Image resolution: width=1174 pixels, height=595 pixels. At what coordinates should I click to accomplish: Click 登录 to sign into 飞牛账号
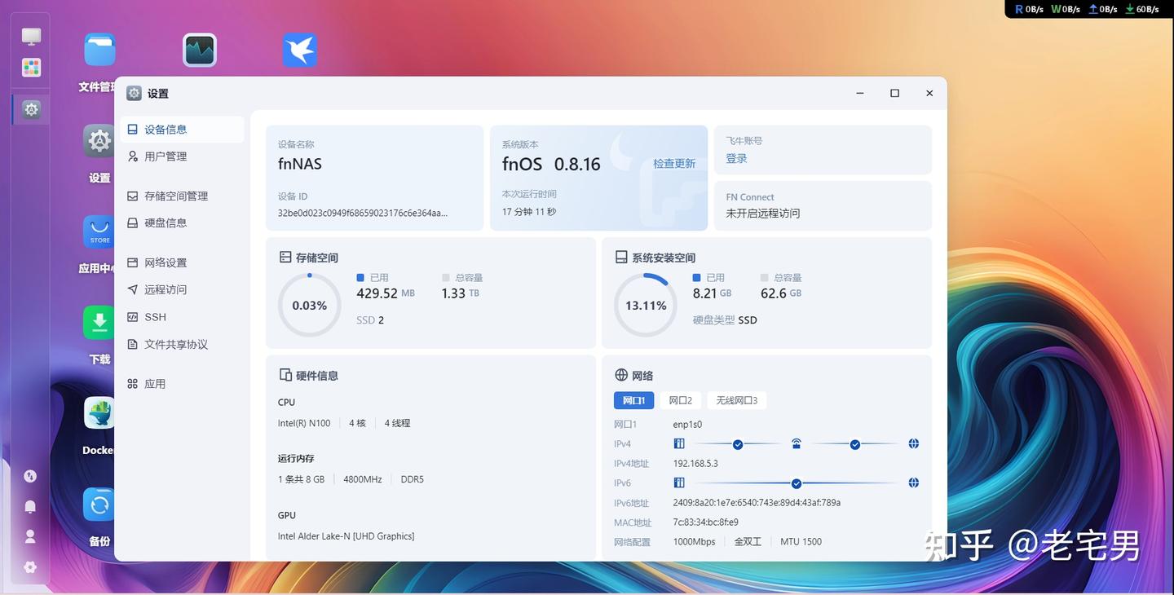[735, 158]
